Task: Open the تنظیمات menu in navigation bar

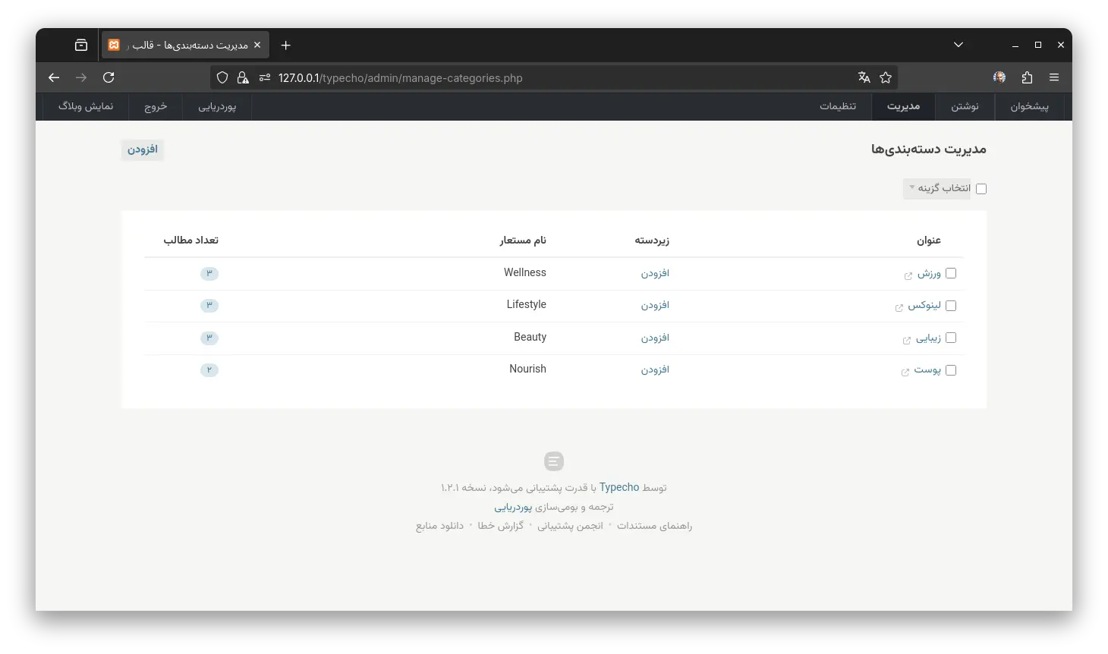Action: (838, 106)
